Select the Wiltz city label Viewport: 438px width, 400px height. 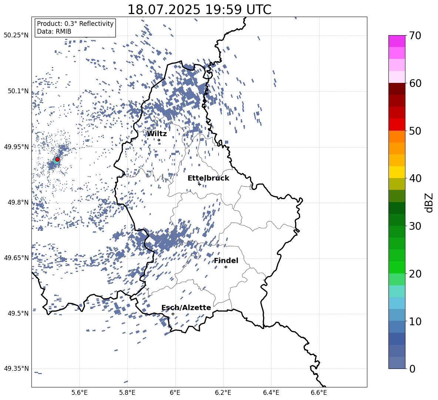coord(157,134)
